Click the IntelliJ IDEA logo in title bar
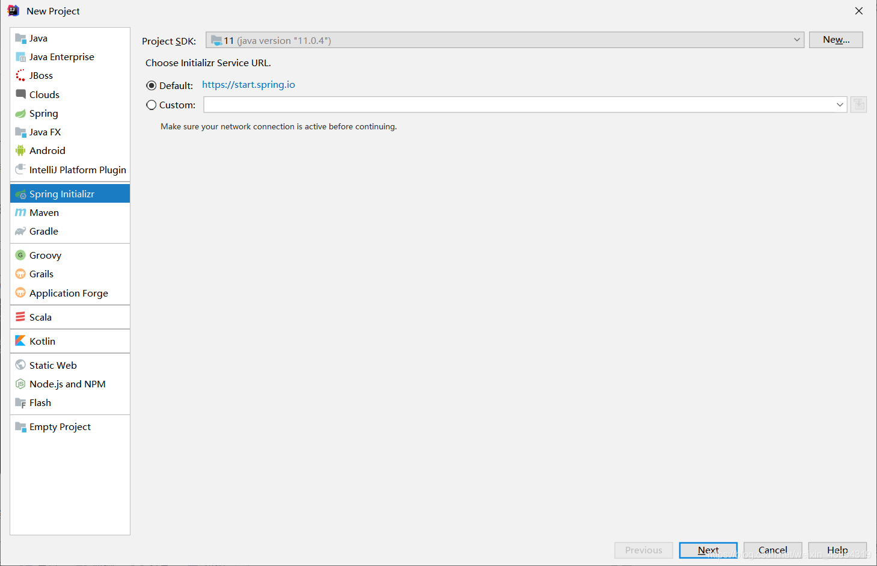The height and width of the screenshot is (566, 877). (x=13, y=11)
